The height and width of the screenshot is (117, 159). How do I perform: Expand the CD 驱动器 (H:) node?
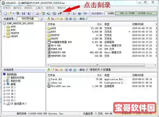[4, 104]
